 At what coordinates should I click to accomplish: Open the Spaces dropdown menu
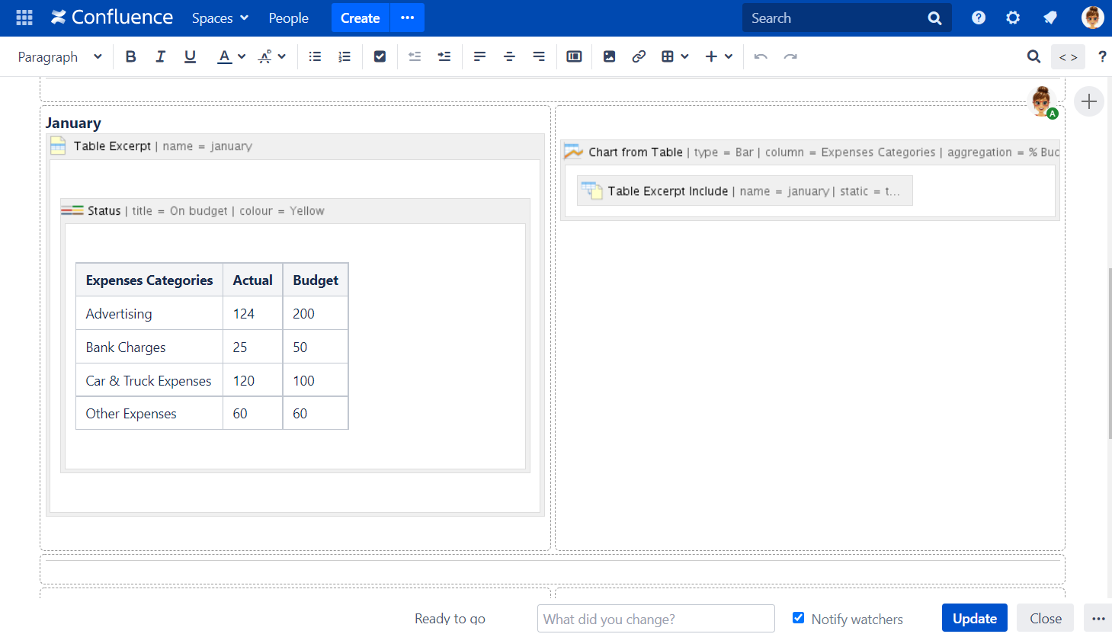point(220,18)
